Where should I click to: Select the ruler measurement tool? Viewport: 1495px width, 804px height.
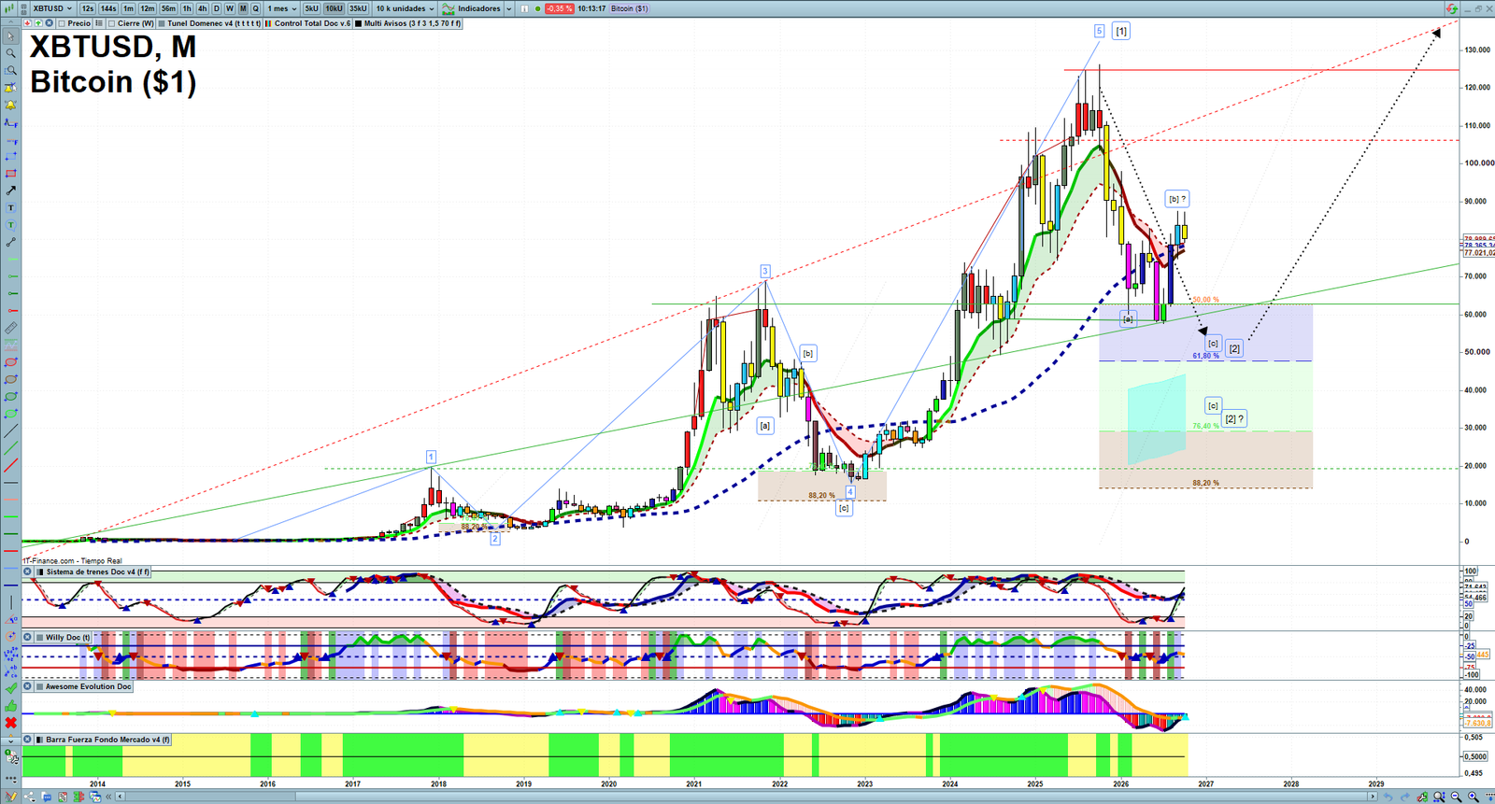(x=11, y=329)
